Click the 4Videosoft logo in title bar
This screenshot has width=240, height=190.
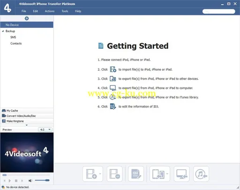[7, 8]
